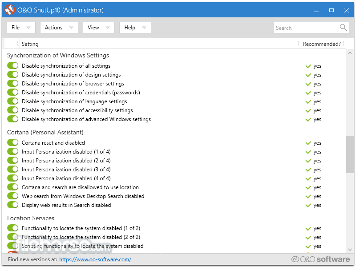Click 'Disable synchronization of browser settings' text

coord(73,84)
